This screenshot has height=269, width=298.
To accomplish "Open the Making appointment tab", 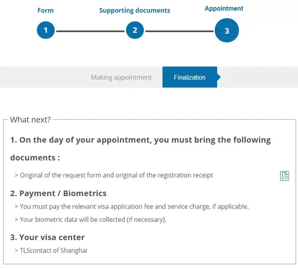I will 121,77.
